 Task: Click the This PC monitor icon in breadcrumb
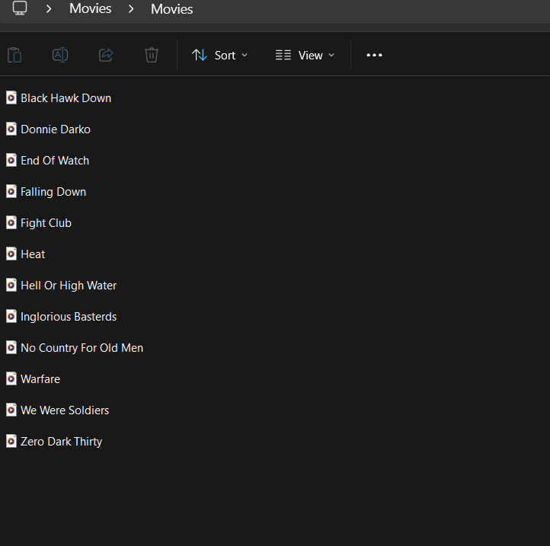[x=20, y=8]
